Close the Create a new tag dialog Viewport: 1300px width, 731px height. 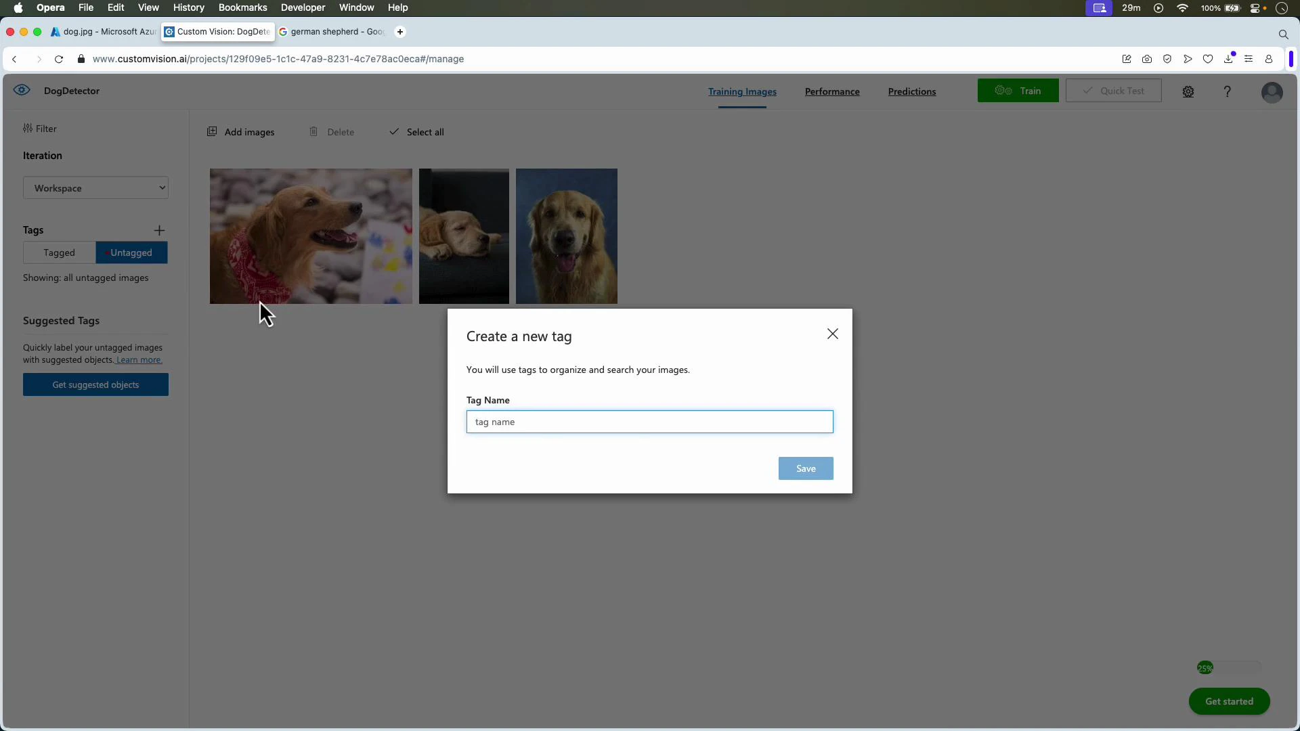(832, 334)
